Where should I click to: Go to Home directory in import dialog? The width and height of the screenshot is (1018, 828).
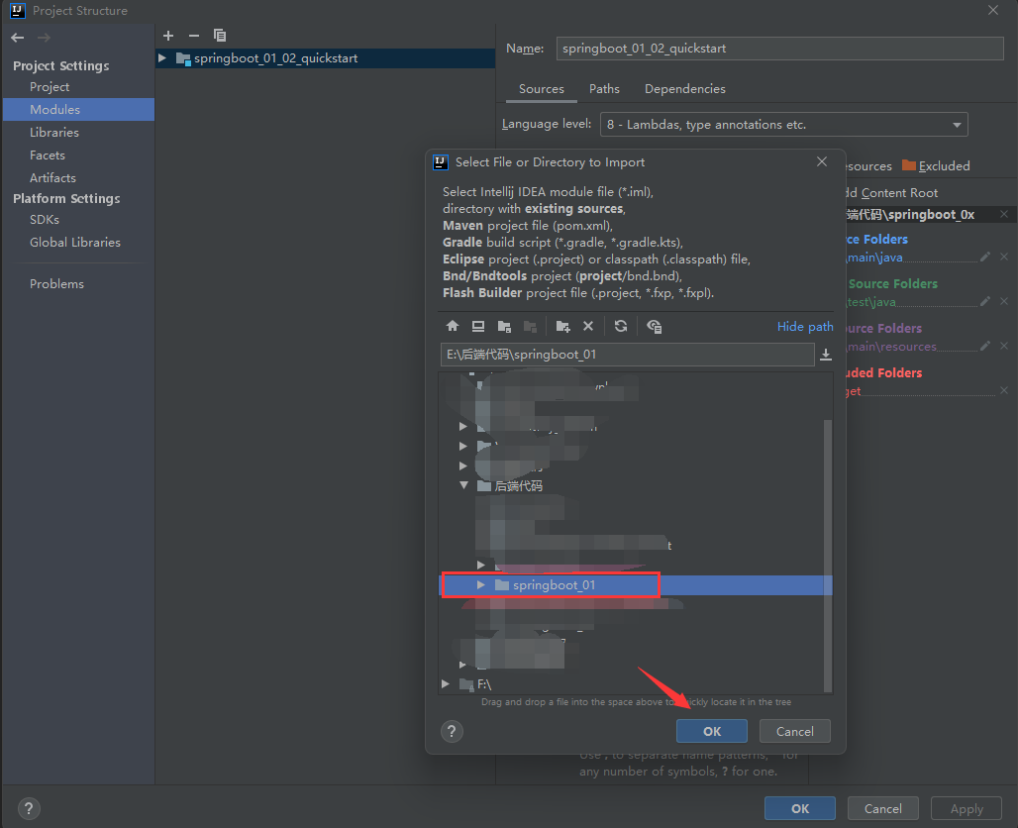click(453, 326)
